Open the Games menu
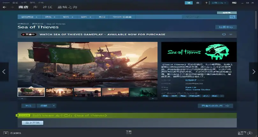 click(33, 3)
